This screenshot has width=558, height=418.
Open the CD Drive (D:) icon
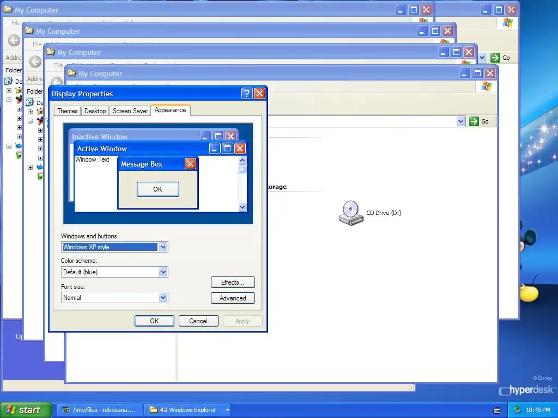click(350, 213)
